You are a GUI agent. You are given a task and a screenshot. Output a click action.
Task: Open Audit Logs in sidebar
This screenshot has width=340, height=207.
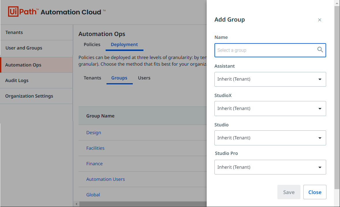[36, 80]
